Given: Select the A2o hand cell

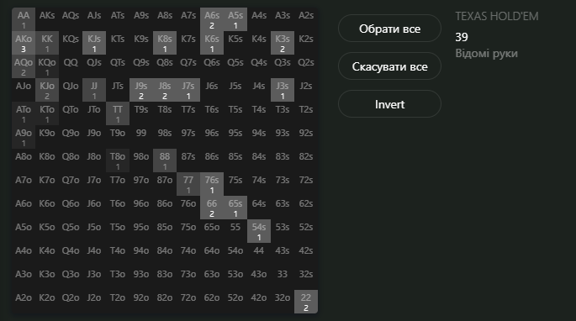Looking at the screenshot, I should (x=24, y=302).
